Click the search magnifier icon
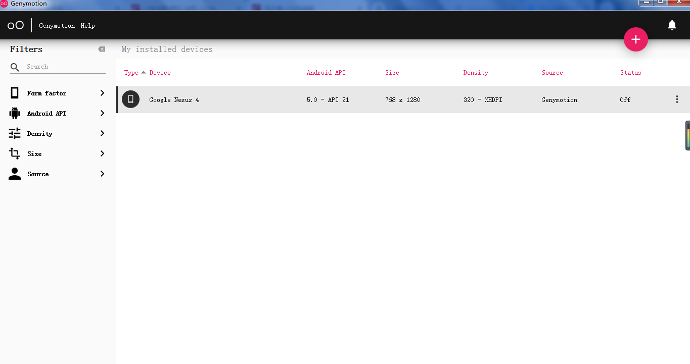Screen dimensions: 690x364 point(15,67)
